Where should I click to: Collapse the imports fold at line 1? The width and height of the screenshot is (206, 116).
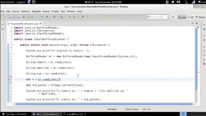[13, 28]
